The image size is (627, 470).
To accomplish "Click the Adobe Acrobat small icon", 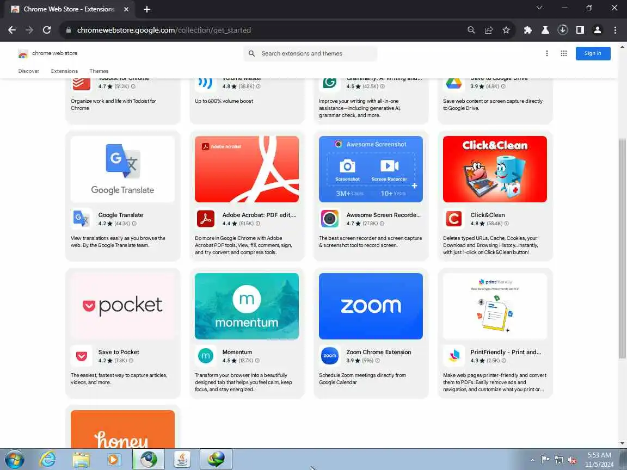I will click(x=206, y=219).
